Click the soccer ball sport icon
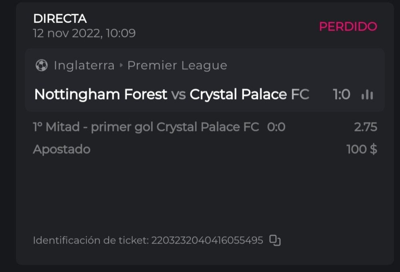The image size is (400, 272). (x=42, y=65)
